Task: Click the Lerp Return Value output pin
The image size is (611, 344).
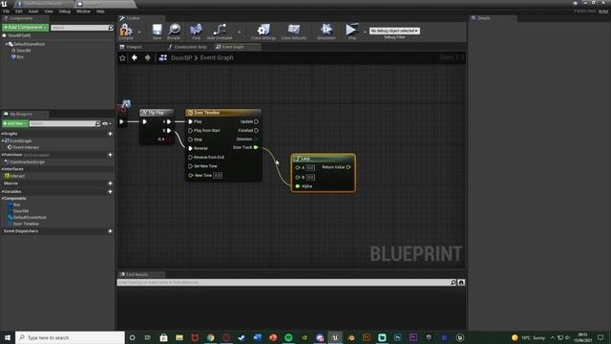Action: click(348, 167)
